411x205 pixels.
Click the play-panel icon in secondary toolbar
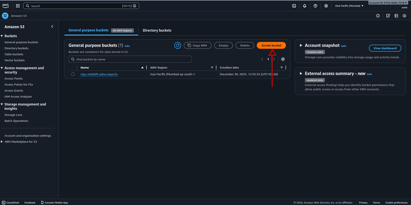tap(397, 16)
